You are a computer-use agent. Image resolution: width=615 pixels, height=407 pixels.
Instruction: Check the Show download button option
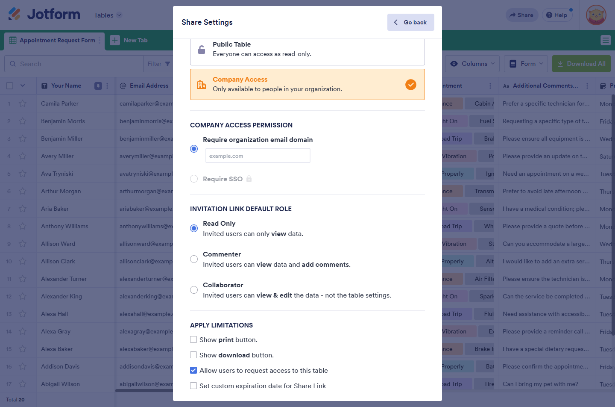193,355
